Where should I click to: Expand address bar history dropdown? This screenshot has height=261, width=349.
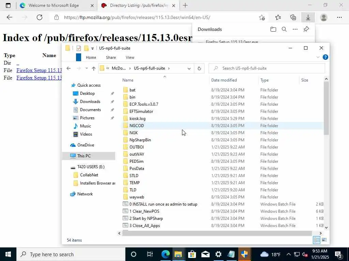(189, 69)
